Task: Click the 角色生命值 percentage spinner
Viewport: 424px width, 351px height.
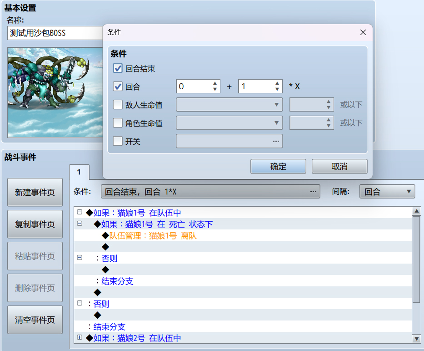Action: [x=311, y=123]
